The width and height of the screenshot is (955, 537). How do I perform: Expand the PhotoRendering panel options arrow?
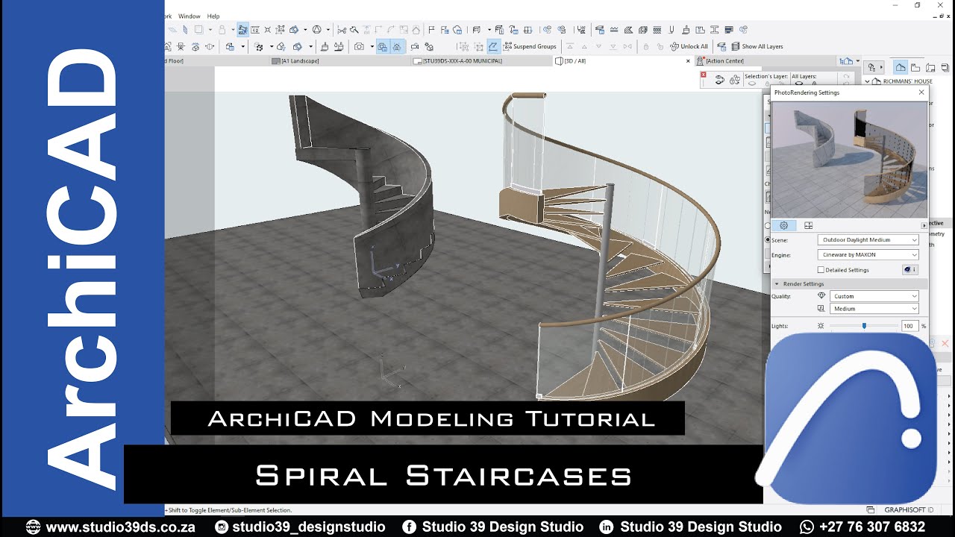click(924, 225)
